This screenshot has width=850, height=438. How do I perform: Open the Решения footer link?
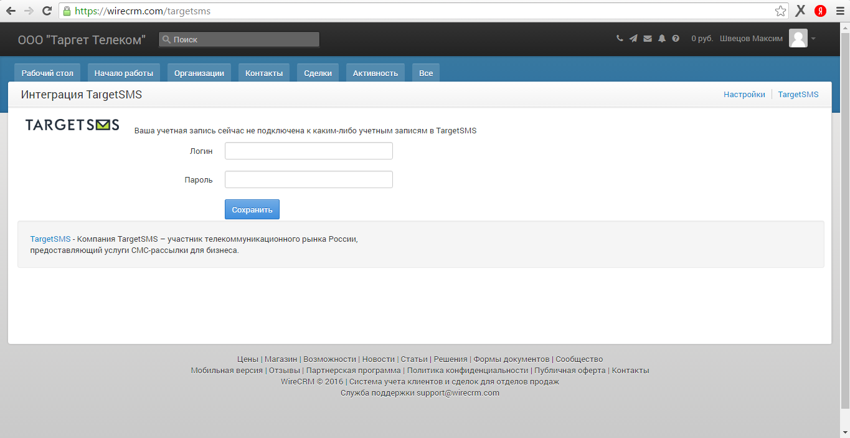coord(451,359)
